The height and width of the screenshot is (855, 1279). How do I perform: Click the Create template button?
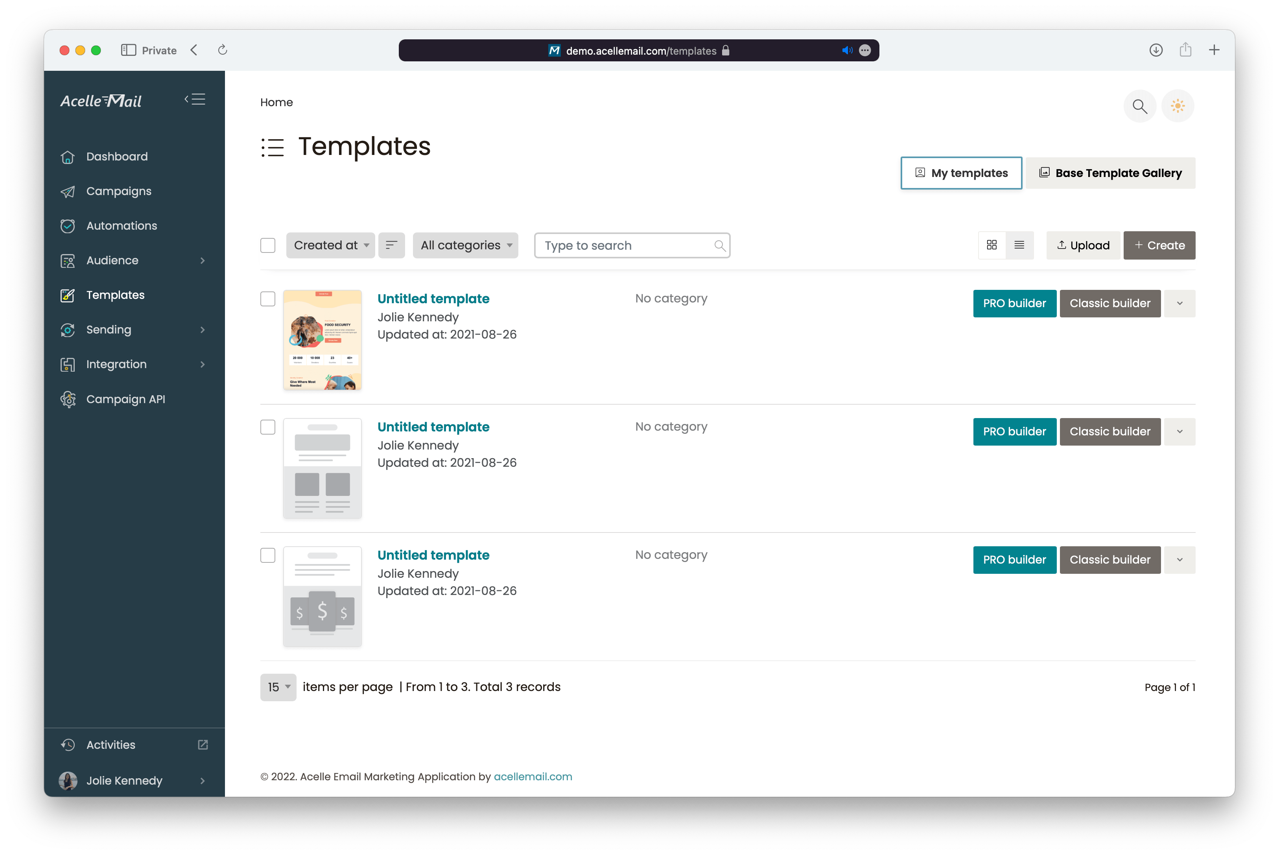click(1159, 245)
